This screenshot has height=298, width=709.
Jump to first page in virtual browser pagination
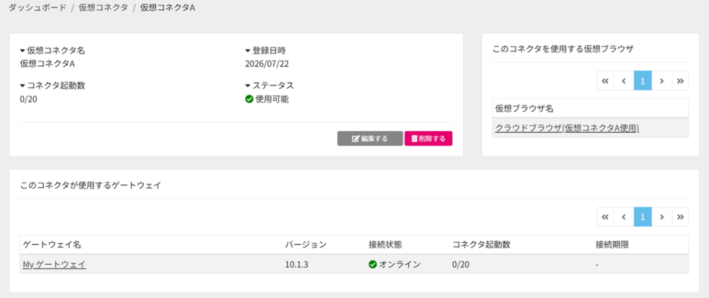(605, 80)
